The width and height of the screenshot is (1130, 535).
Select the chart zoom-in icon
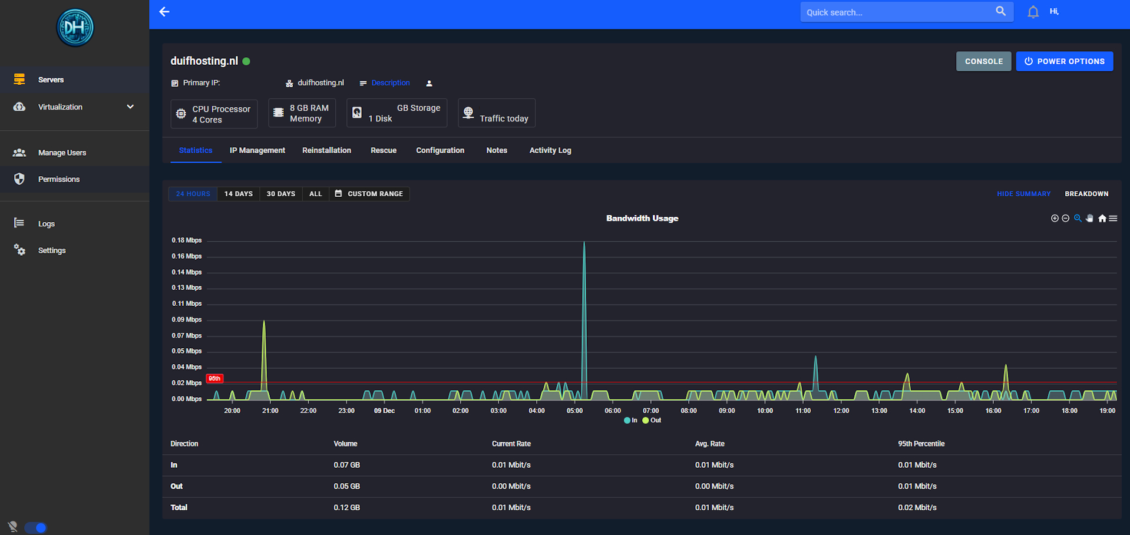1055,218
